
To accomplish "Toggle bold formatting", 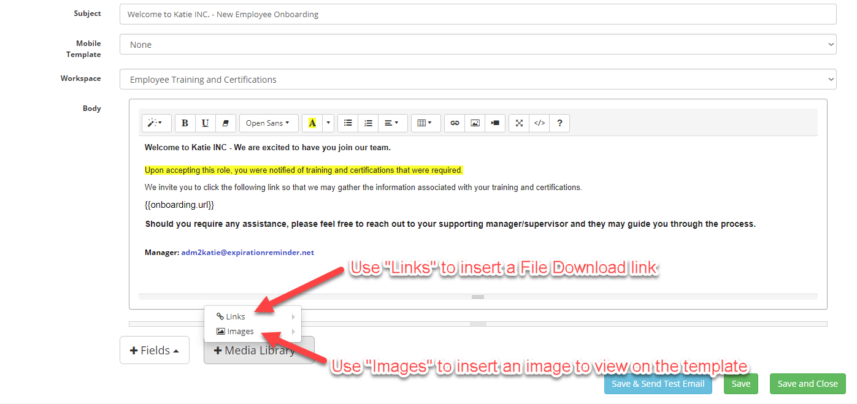I will (x=185, y=123).
